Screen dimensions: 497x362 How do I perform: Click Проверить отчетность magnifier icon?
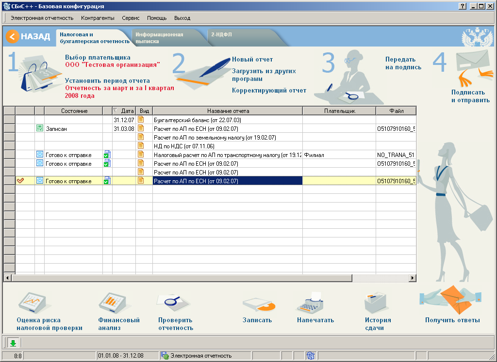click(x=173, y=302)
